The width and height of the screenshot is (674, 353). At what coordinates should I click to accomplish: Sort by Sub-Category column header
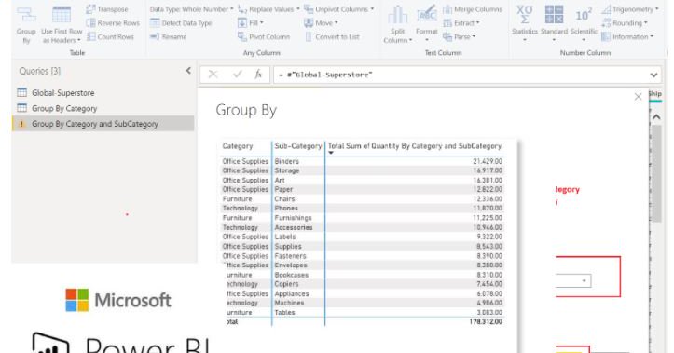click(298, 146)
